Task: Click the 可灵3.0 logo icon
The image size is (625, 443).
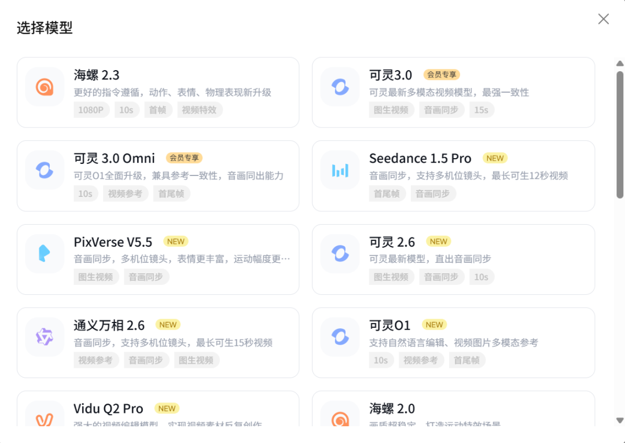Action: click(x=340, y=87)
